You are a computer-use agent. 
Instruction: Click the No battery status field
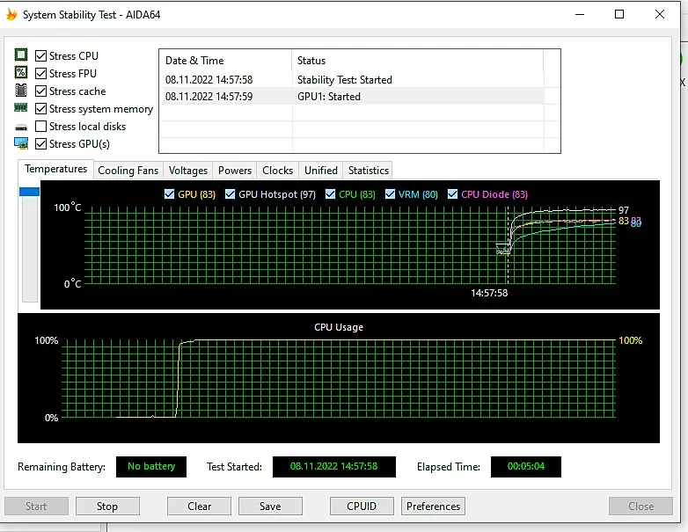[151, 467]
